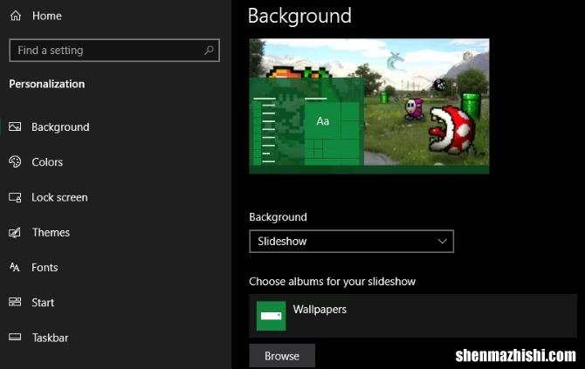Click the Aa sample tile in preview
The height and width of the screenshot is (369, 585).
(x=323, y=120)
